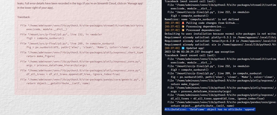
Task: Click the 03:37:40 timestamp in the log
Action: (x=172, y=23)
